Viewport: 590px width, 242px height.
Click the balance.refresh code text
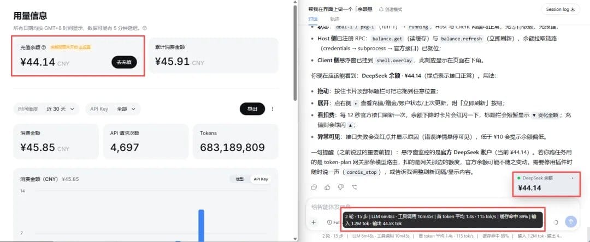[461, 39]
